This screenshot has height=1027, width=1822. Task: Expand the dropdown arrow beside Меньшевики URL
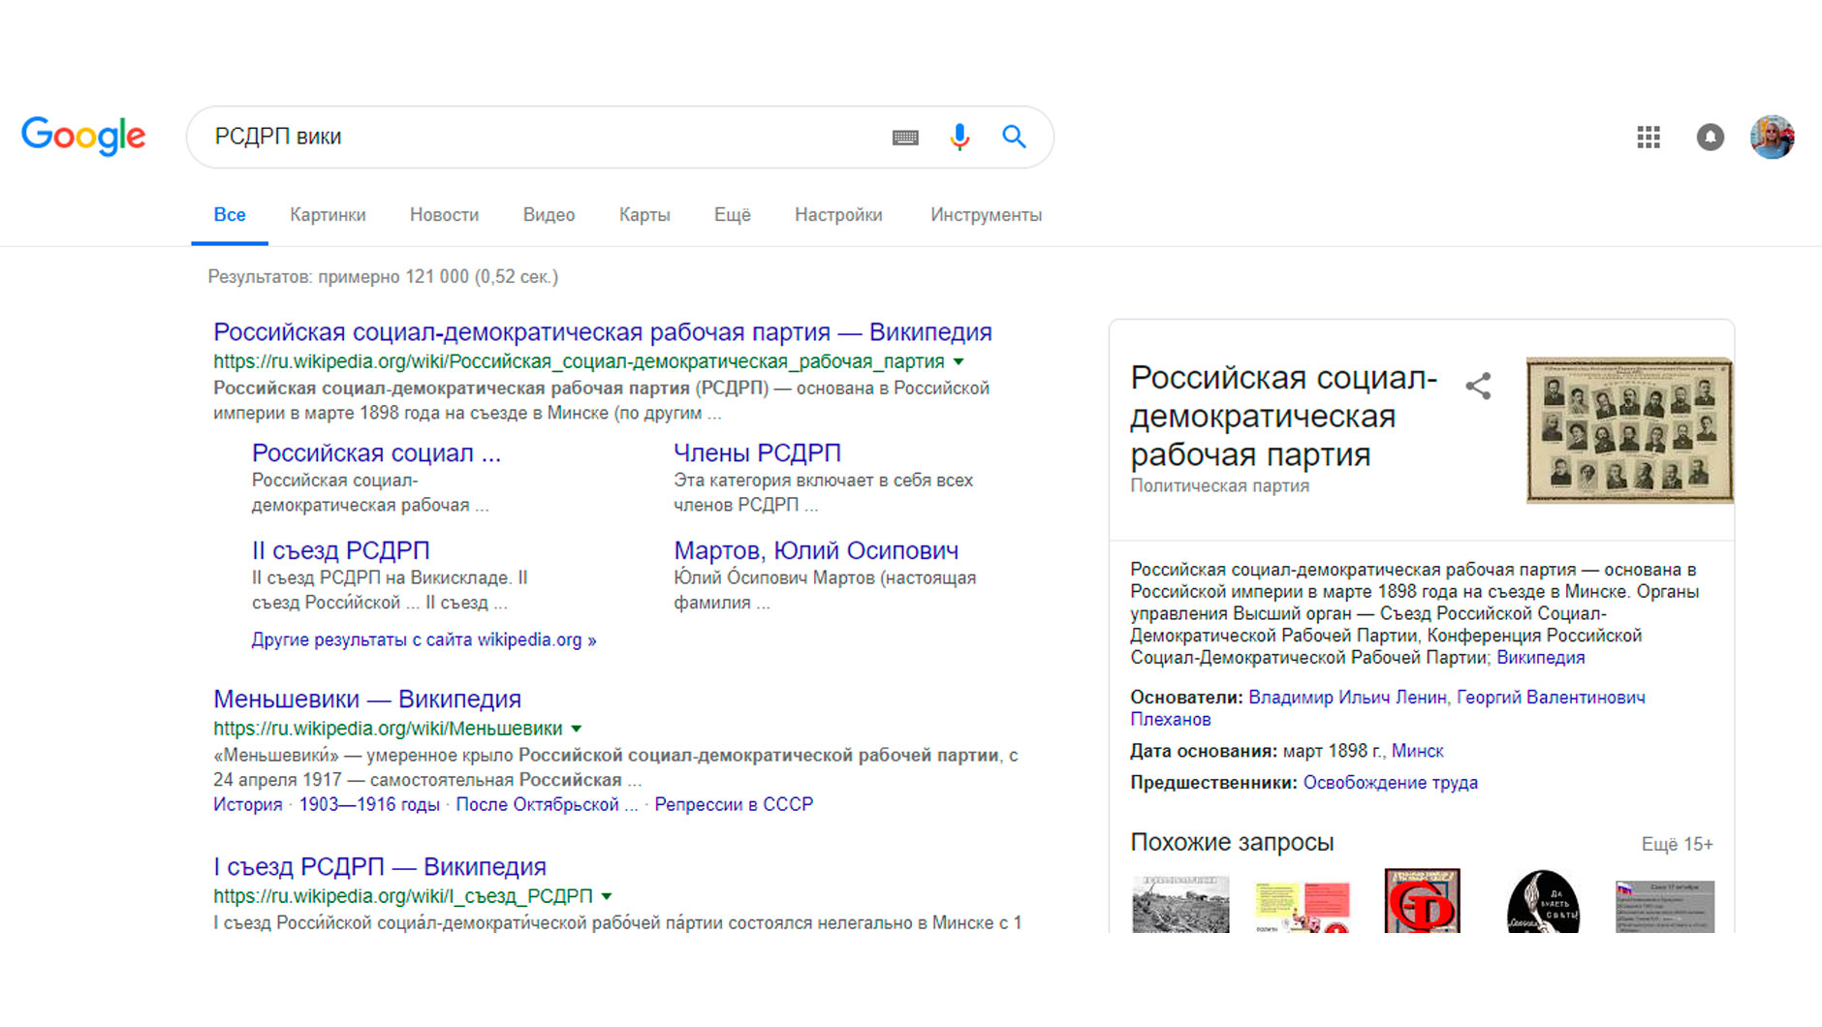[x=577, y=729]
